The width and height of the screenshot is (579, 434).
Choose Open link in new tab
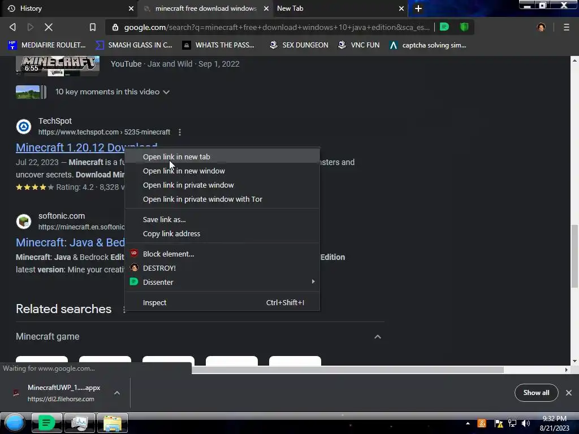click(x=222, y=157)
